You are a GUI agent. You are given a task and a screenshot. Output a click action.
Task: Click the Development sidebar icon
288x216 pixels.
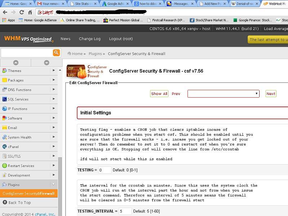click(4, 175)
